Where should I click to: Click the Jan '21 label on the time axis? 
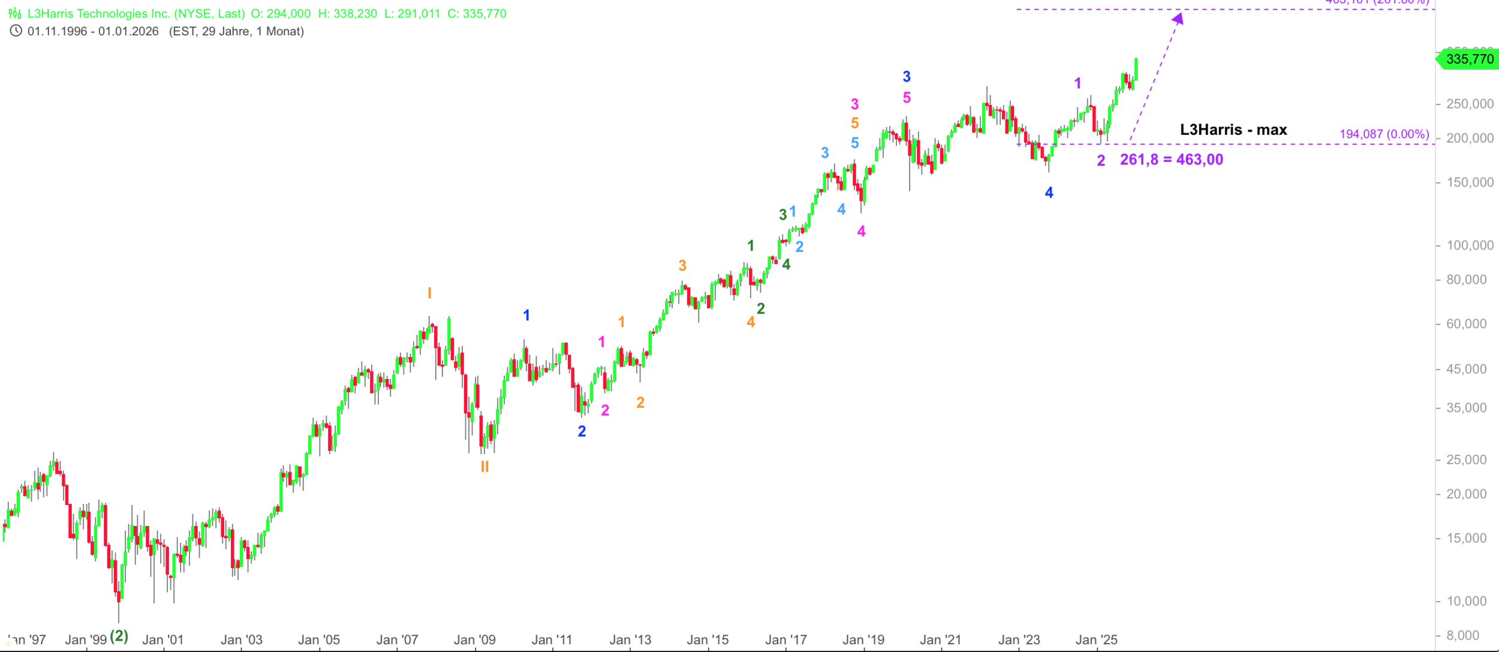point(940,640)
